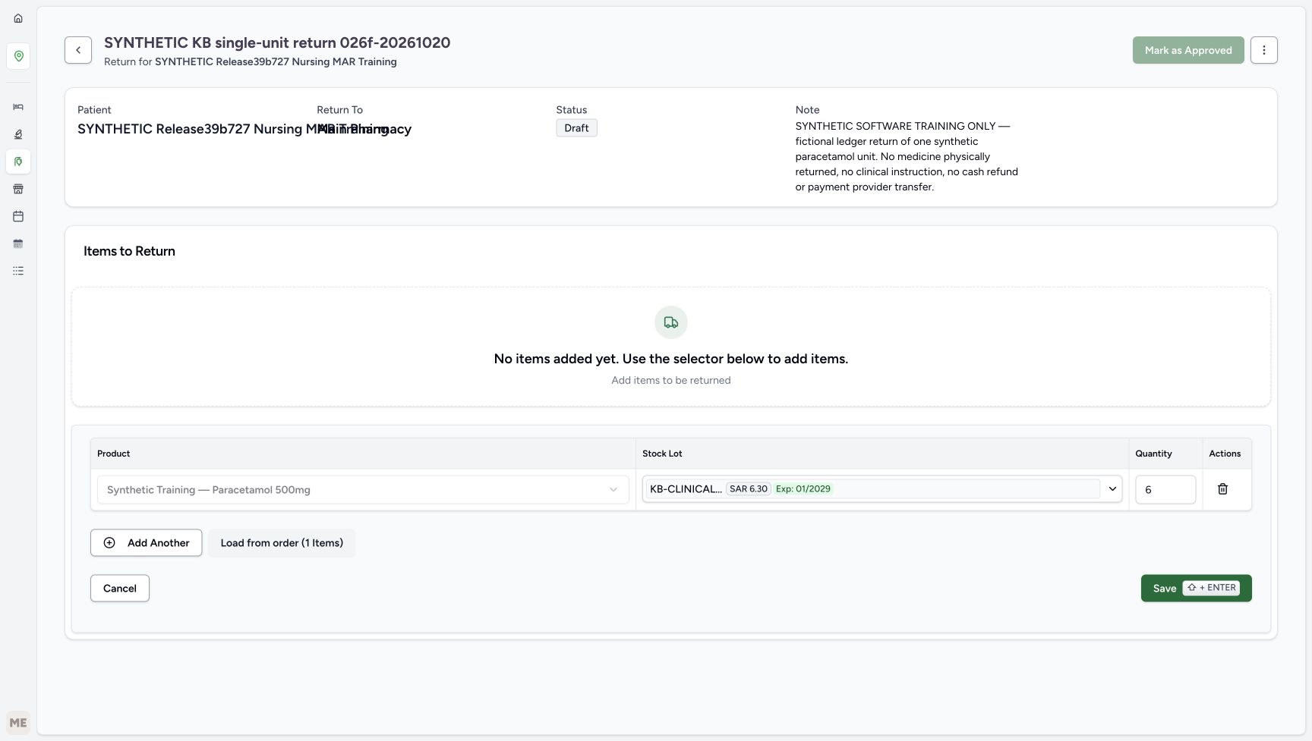
Task: Click Mark as Approved button
Action: (x=1188, y=50)
